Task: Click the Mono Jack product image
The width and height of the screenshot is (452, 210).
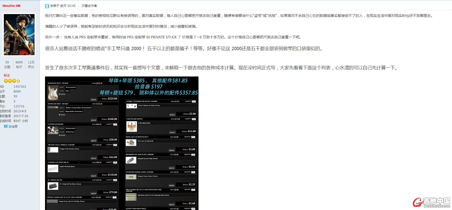Action: point(131,143)
